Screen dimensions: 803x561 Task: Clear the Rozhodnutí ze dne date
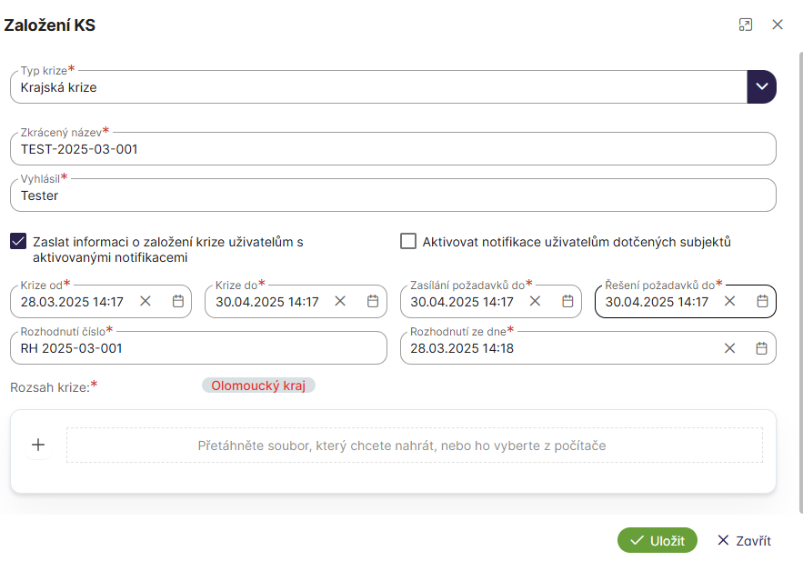729,347
